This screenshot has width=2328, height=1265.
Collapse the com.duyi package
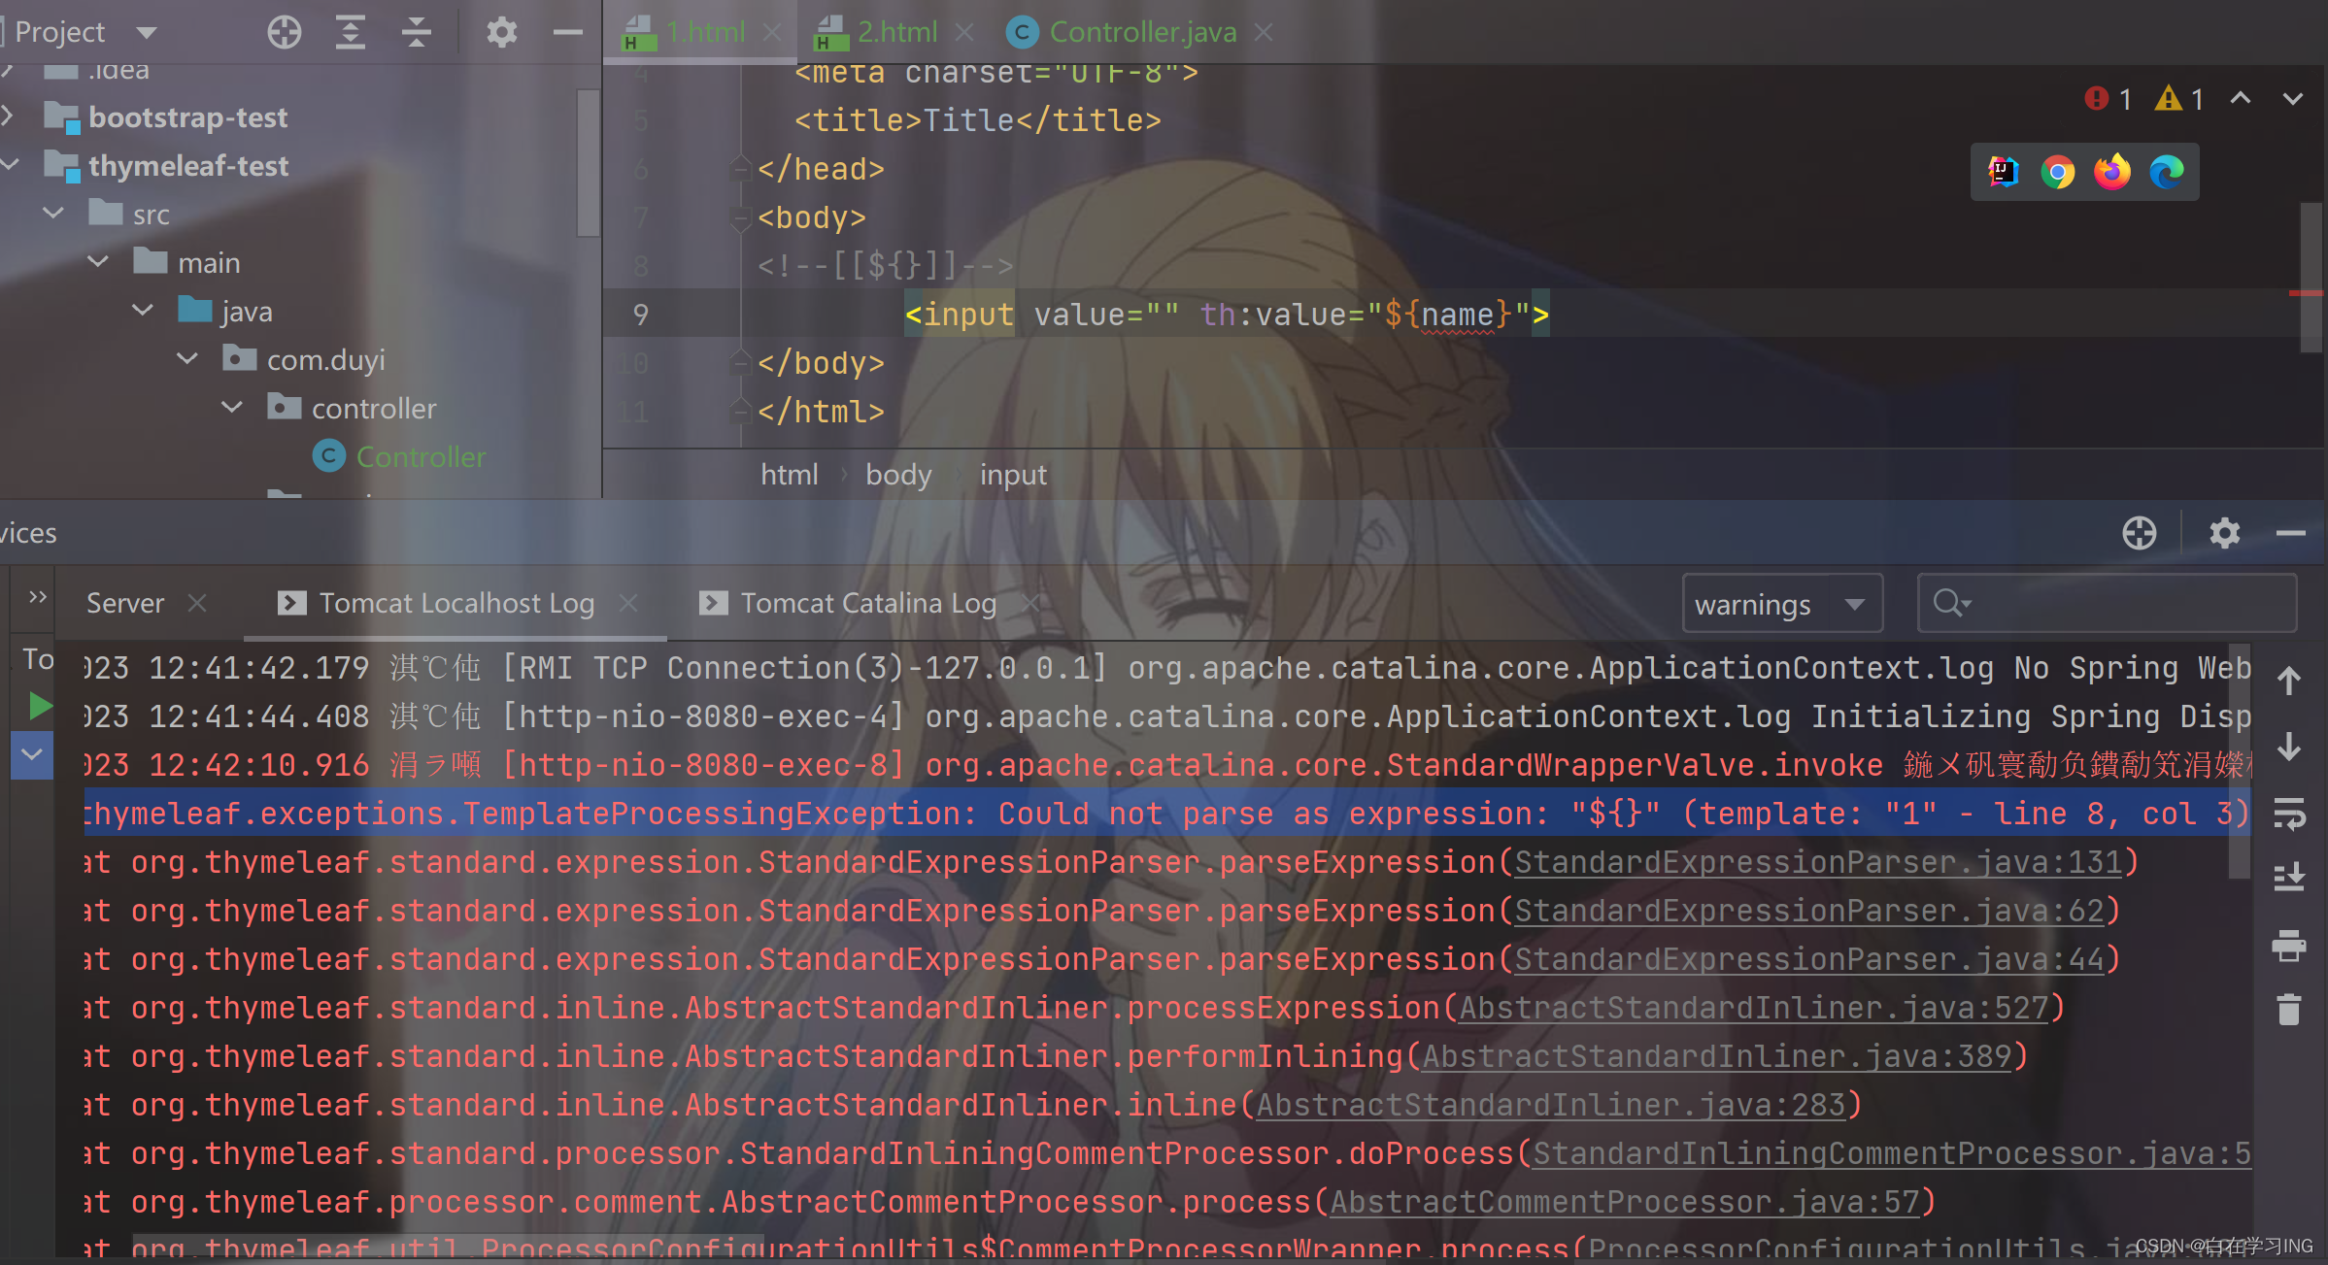pos(187,358)
